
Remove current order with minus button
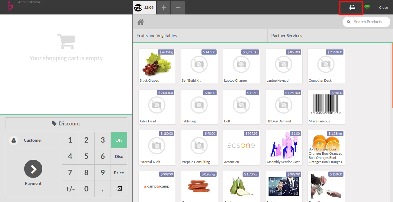[178, 8]
